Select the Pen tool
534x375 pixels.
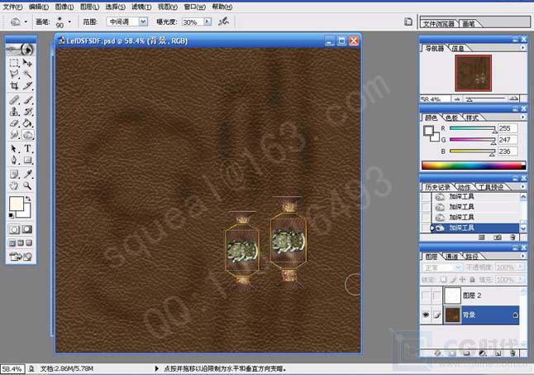[x=14, y=161]
